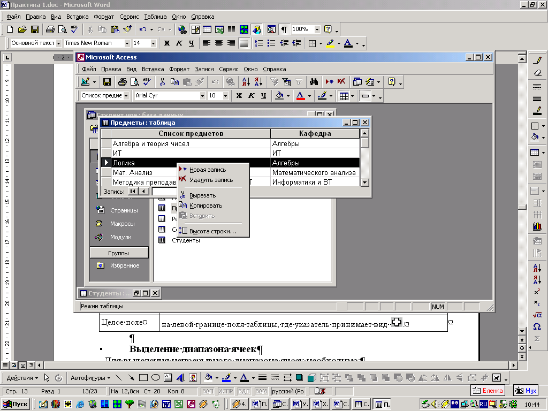The image size is (548, 411).
Task: Click 'Группы' in the database window
Action: tap(119, 253)
